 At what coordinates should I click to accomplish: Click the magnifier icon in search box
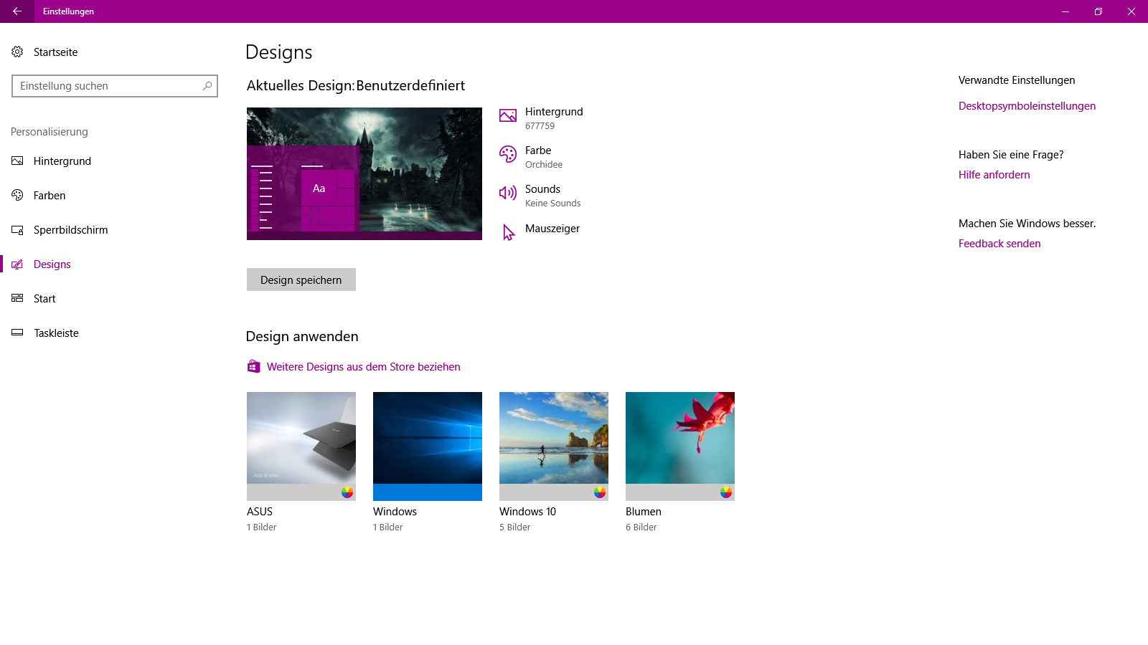point(207,86)
